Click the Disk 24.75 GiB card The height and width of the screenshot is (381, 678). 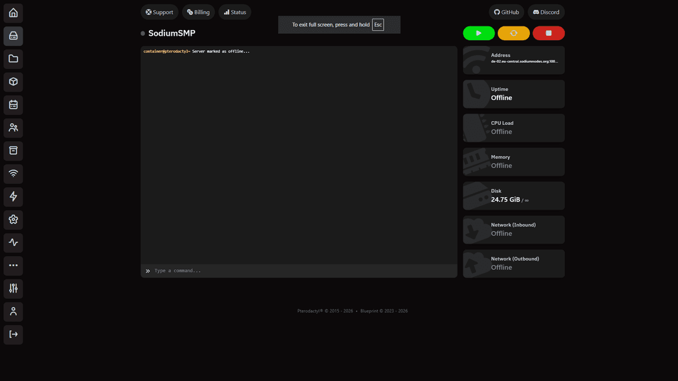(x=514, y=196)
